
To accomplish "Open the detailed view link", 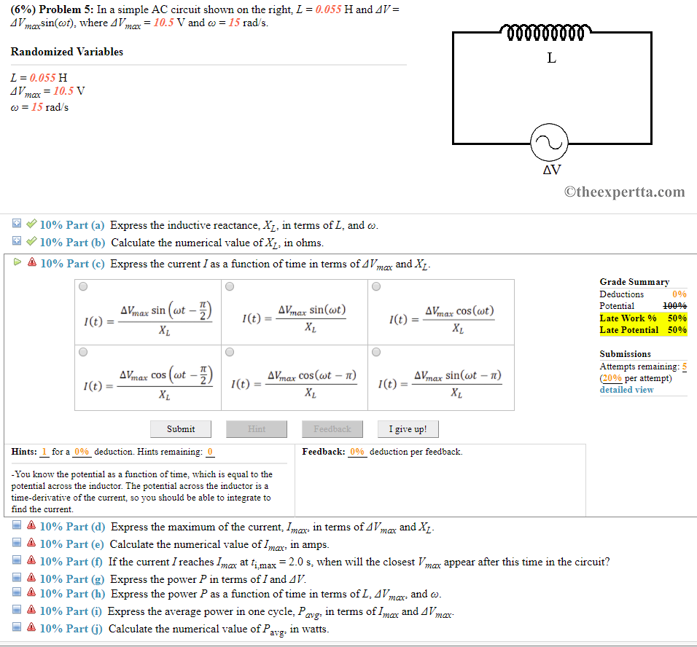I will tap(626, 389).
